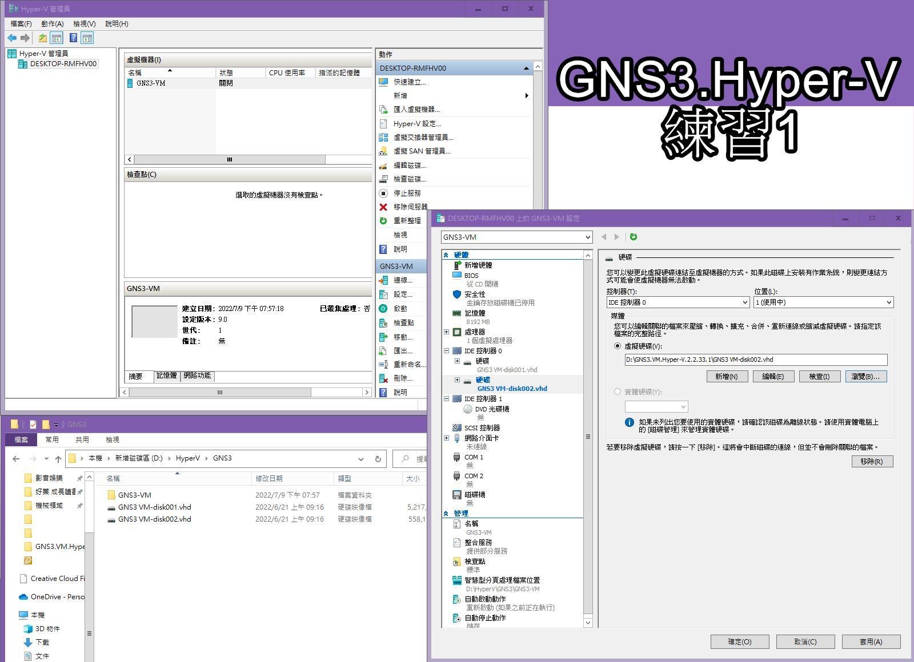Click 新增(N) button for virtual disk
The width and height of the screenshot is (914, 662).
coord(727,377)
